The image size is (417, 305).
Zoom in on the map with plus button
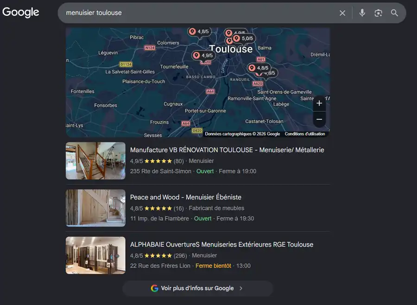click(x=319, y=103)
